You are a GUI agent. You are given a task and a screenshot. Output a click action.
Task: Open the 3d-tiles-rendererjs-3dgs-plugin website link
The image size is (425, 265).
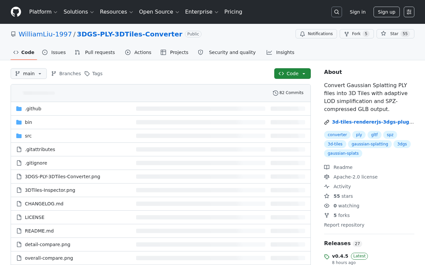coord(373,122)
